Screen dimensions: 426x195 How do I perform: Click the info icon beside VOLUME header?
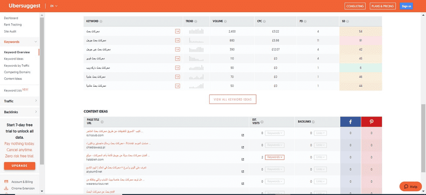tap(225, 21)
